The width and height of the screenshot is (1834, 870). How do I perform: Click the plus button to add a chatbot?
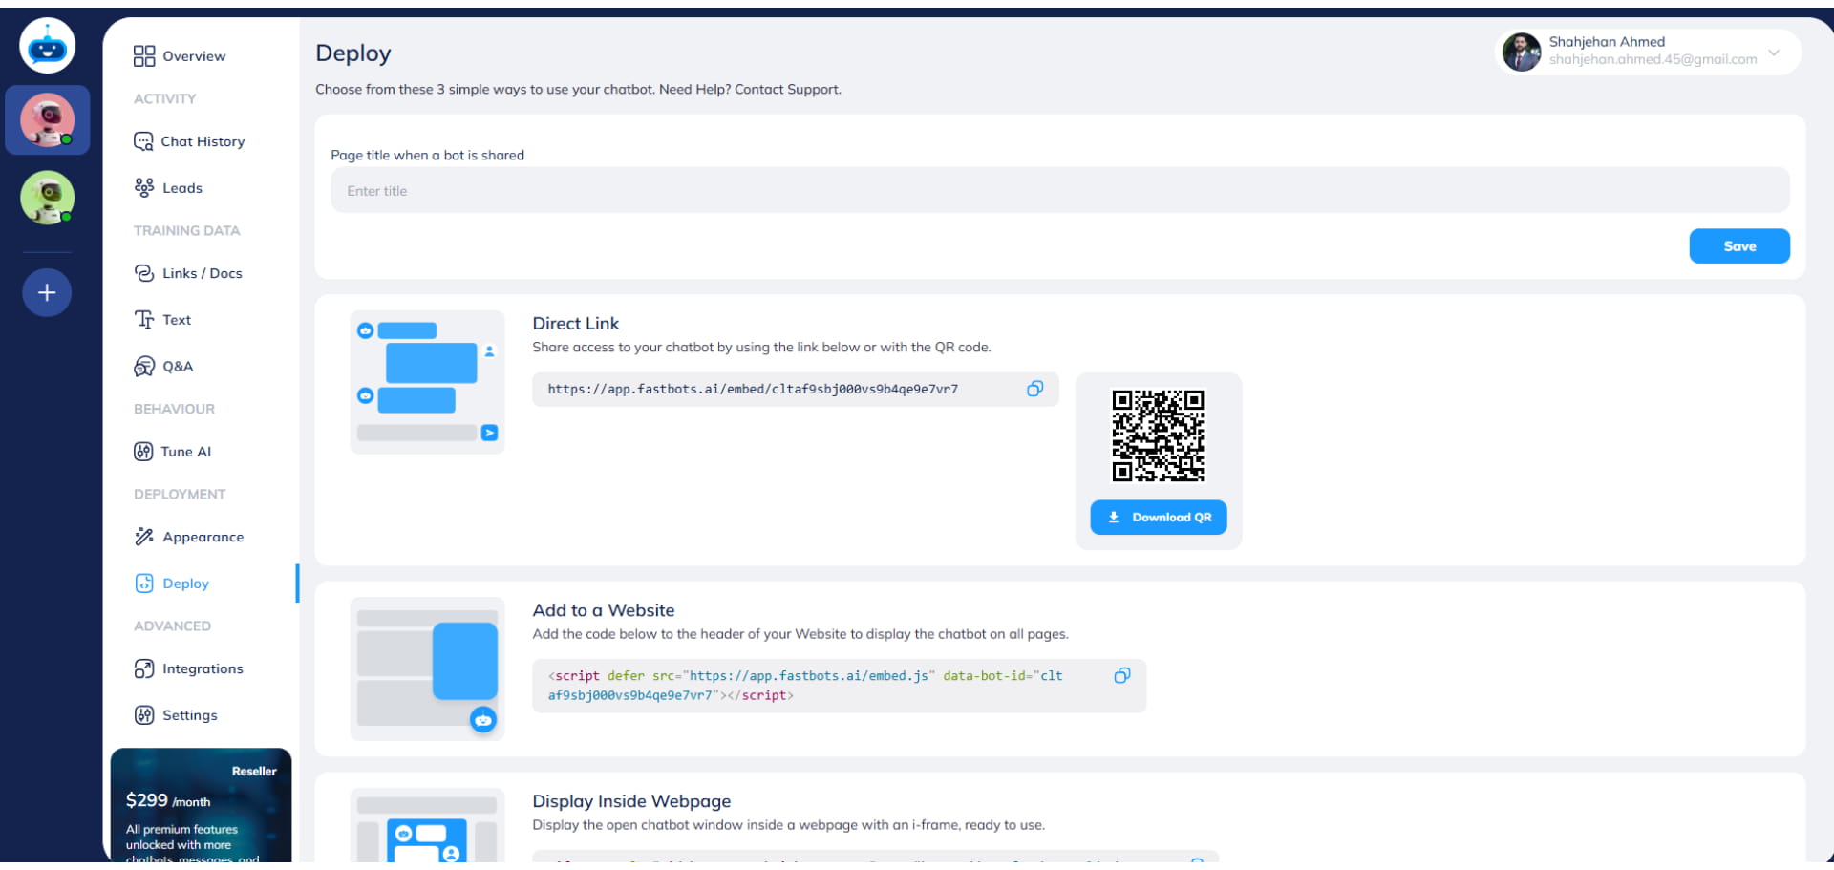(46, 292)
